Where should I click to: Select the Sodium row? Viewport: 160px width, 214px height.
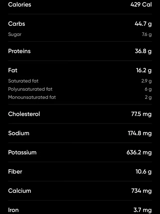[80, 133]
